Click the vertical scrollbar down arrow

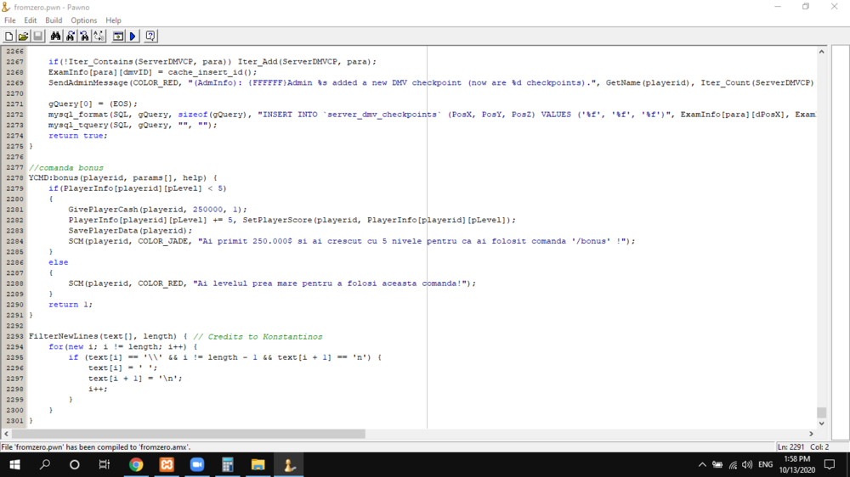click(x=822, y=424)
